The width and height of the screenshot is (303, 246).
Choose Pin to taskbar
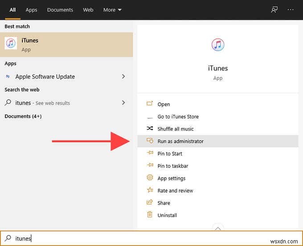point(173,166)
